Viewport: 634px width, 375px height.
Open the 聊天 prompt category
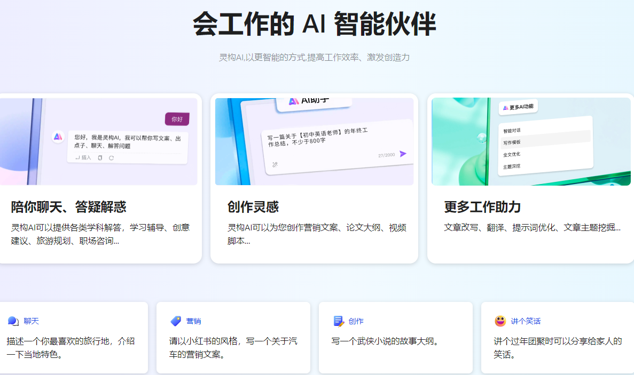[x=31, y=321]
